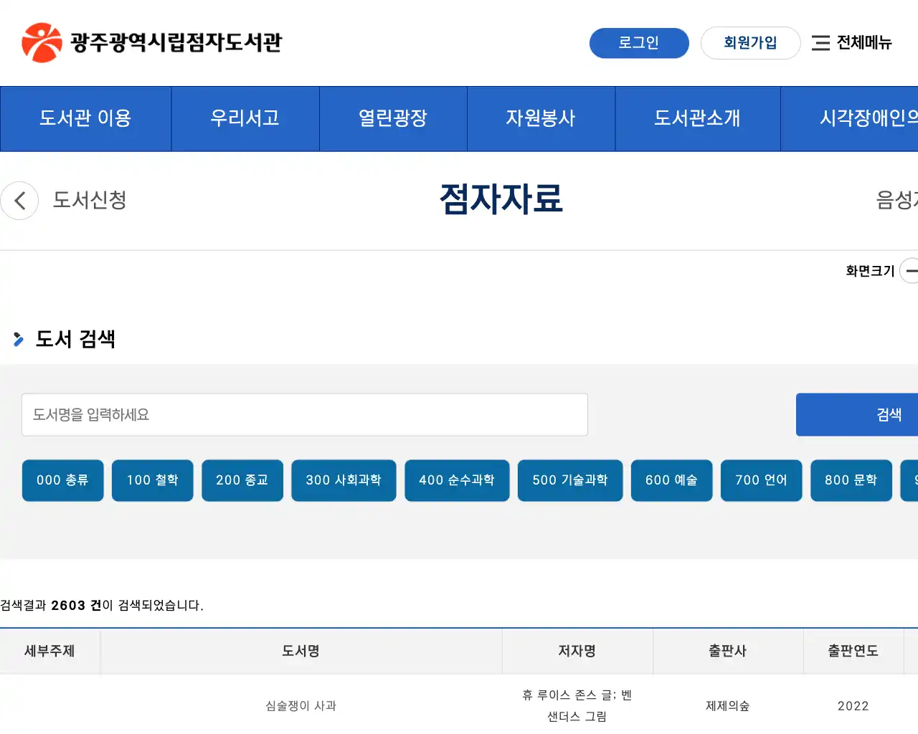Viewport: 918px width, 734px height.
Task: Click the 회원가입 button
Action: pos(750,43)
